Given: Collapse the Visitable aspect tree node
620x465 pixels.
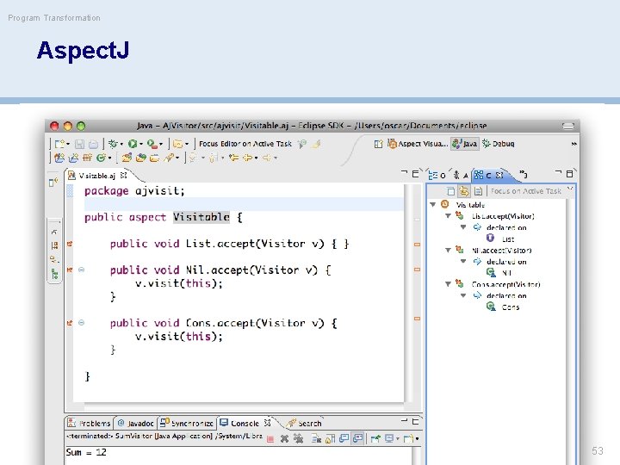Looking at the screenshot, I should (x=433, y=204).
